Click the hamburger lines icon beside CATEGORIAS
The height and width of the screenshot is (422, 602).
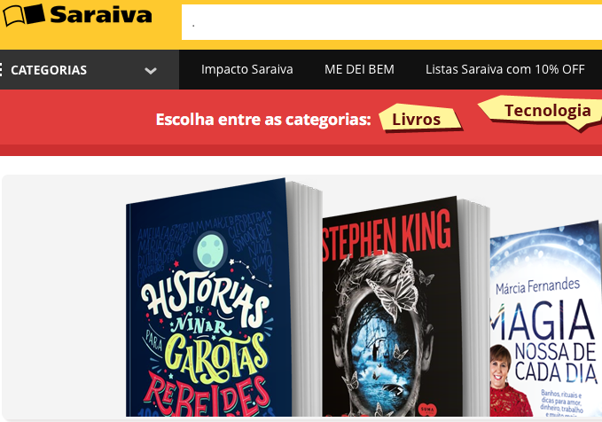click(1, 70)
